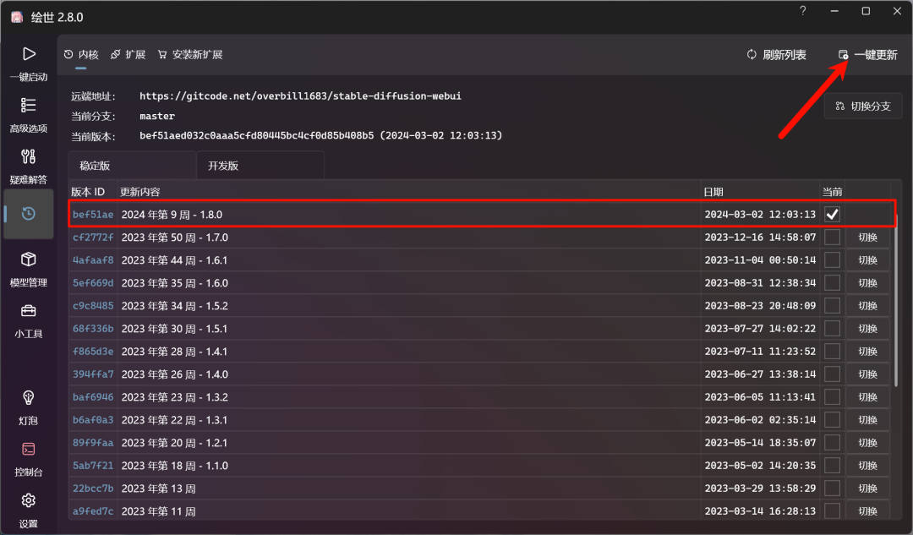Switch to the 扩展 tab
This screenshot has height=535, width=913.
click(x=128, y=55)
